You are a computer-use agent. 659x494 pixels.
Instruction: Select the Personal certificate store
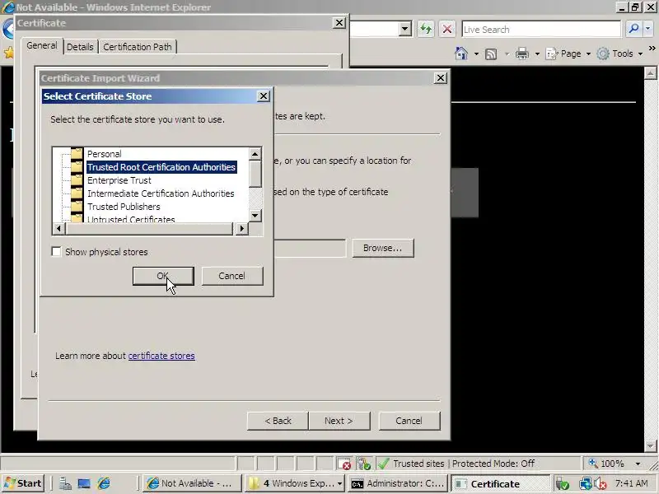tap(105, 154)
